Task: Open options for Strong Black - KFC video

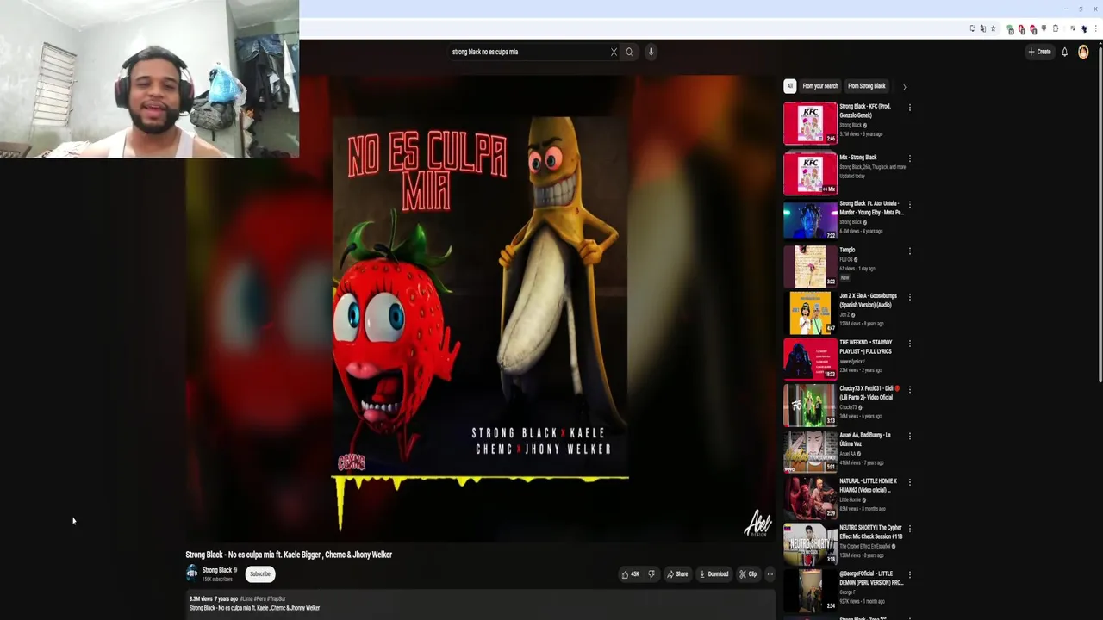Action: (x=909, y=108)
